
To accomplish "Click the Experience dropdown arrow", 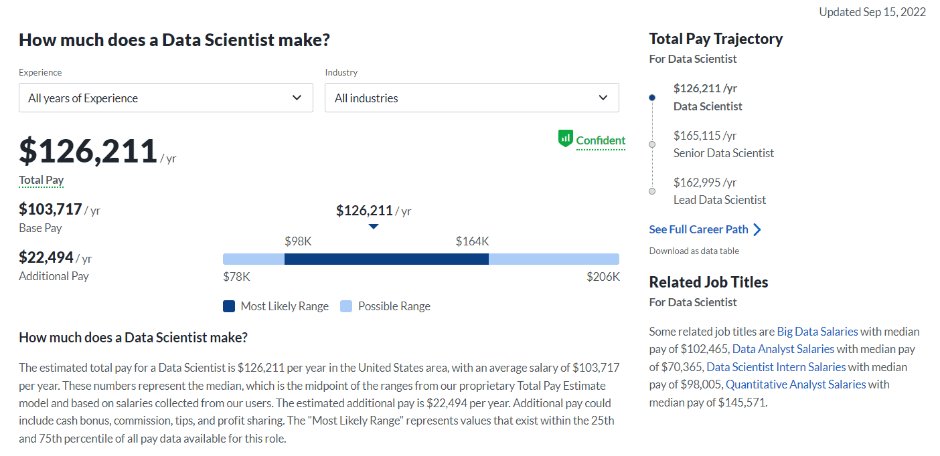I will click(x=296, y=98).
